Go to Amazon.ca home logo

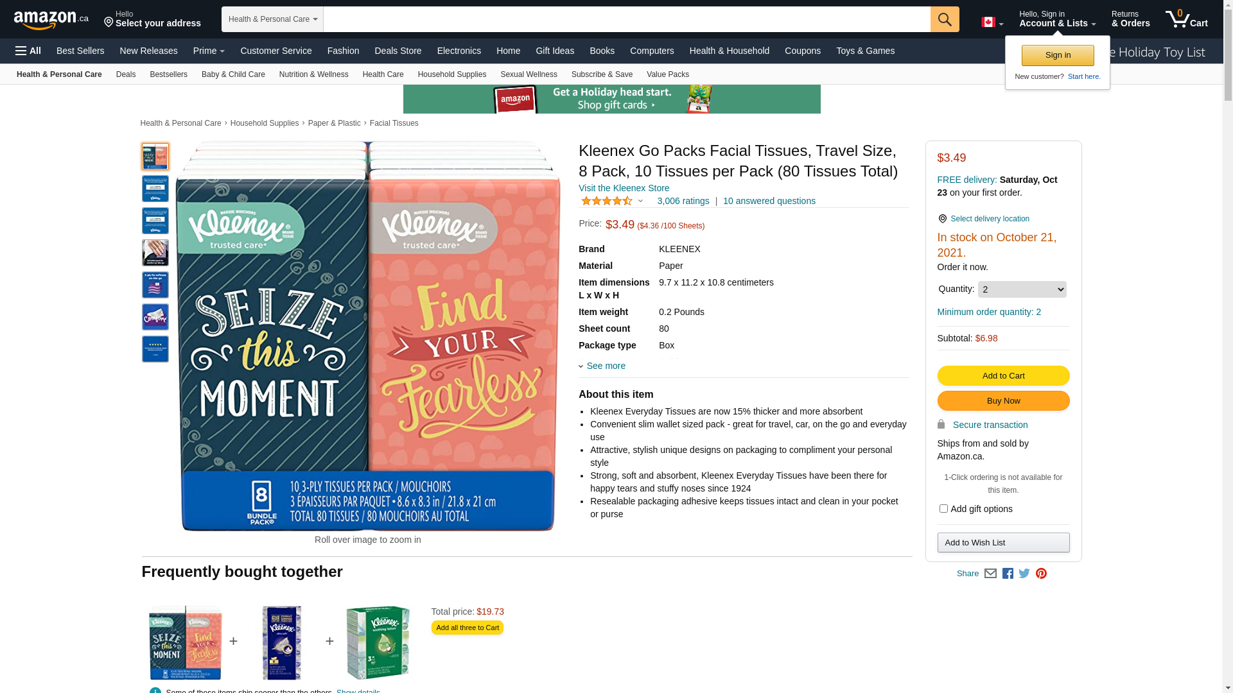(51, 20)
